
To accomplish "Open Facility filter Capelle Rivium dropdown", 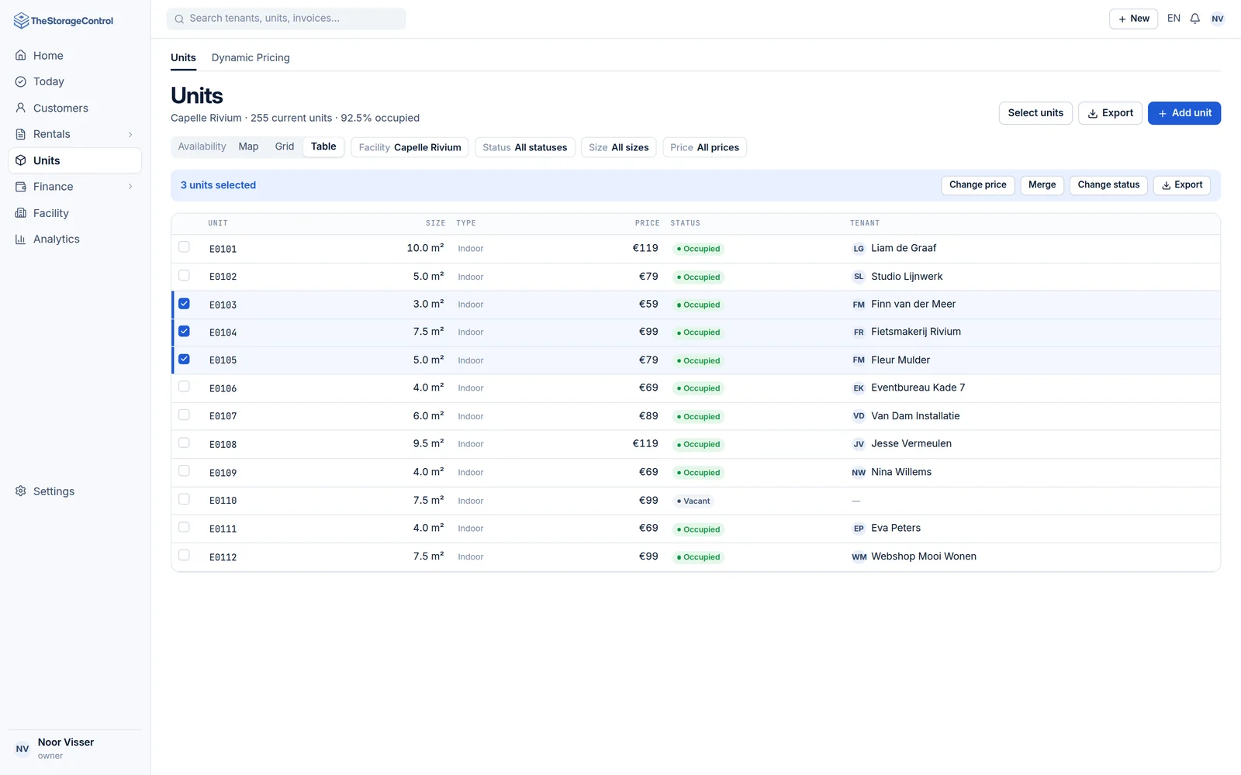I will click(410, 147).
